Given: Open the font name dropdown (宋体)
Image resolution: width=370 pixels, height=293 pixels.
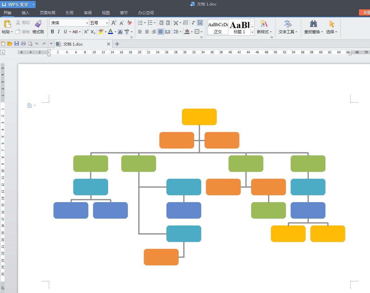Looking at the screenshot, I should [87, 23].
